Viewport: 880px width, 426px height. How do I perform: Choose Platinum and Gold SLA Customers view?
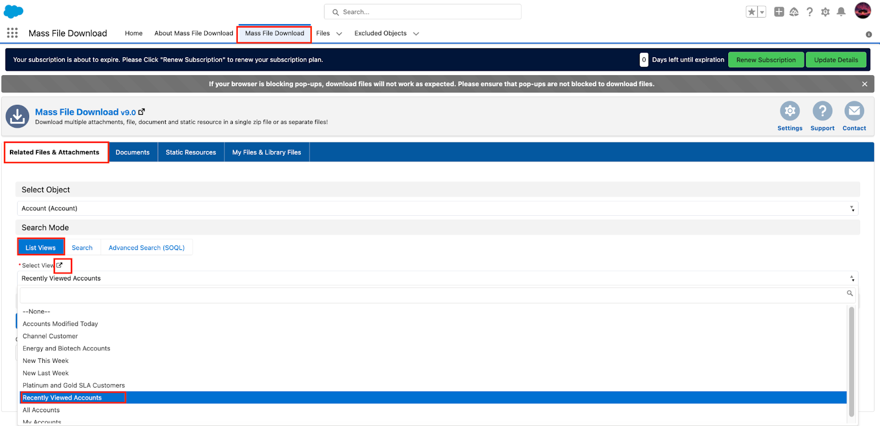[x=433, y=385]
